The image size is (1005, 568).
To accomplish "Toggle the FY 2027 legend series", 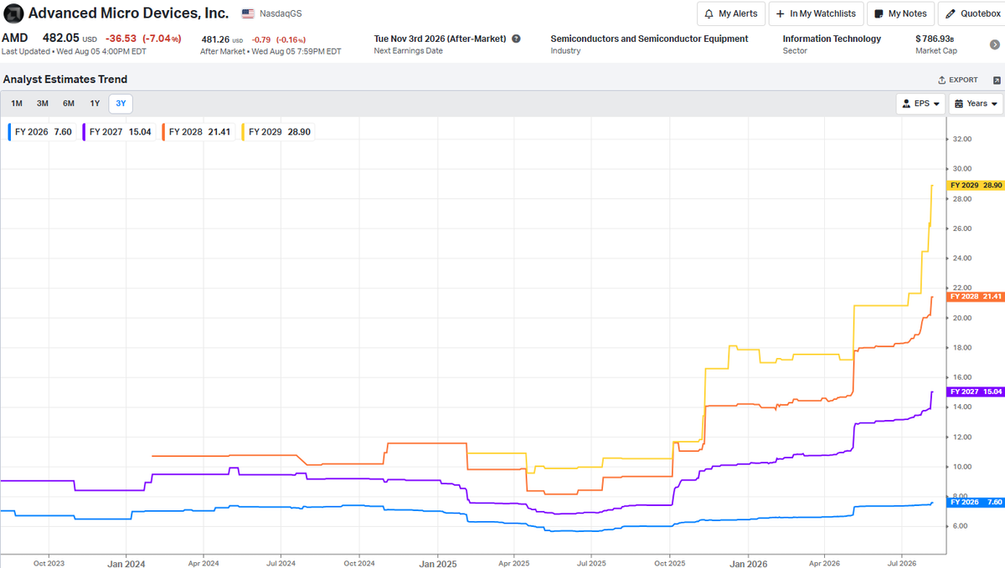I will point(120,131).
